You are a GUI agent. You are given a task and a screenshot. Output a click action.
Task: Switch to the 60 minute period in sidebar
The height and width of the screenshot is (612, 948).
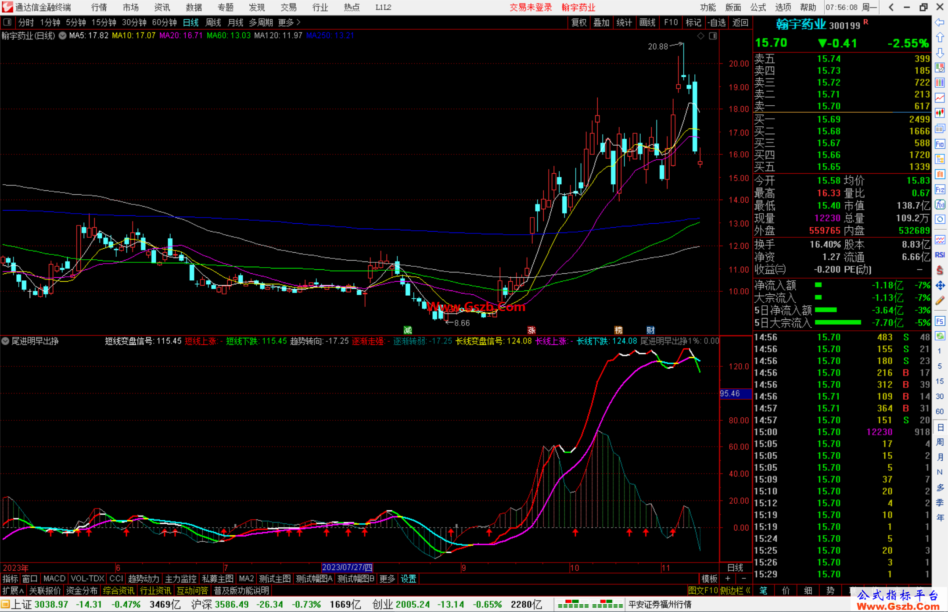[x=940, y=412]
